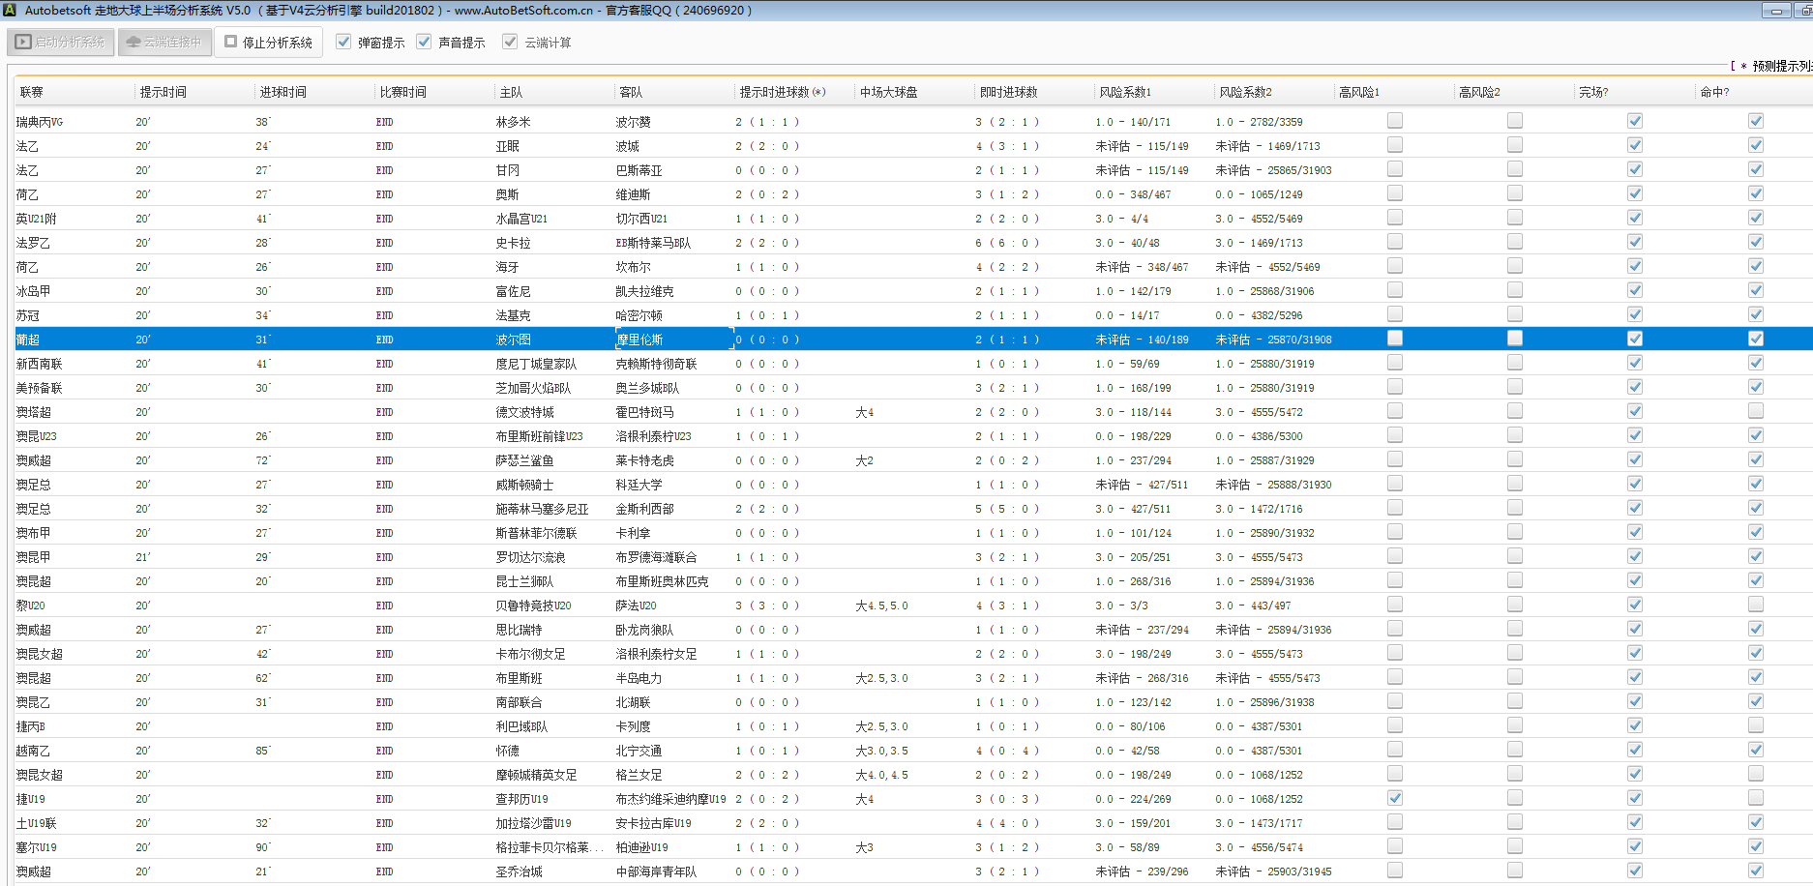Click the play icon on 启动分析系统

pyautogui.click(x=23, y=43)
